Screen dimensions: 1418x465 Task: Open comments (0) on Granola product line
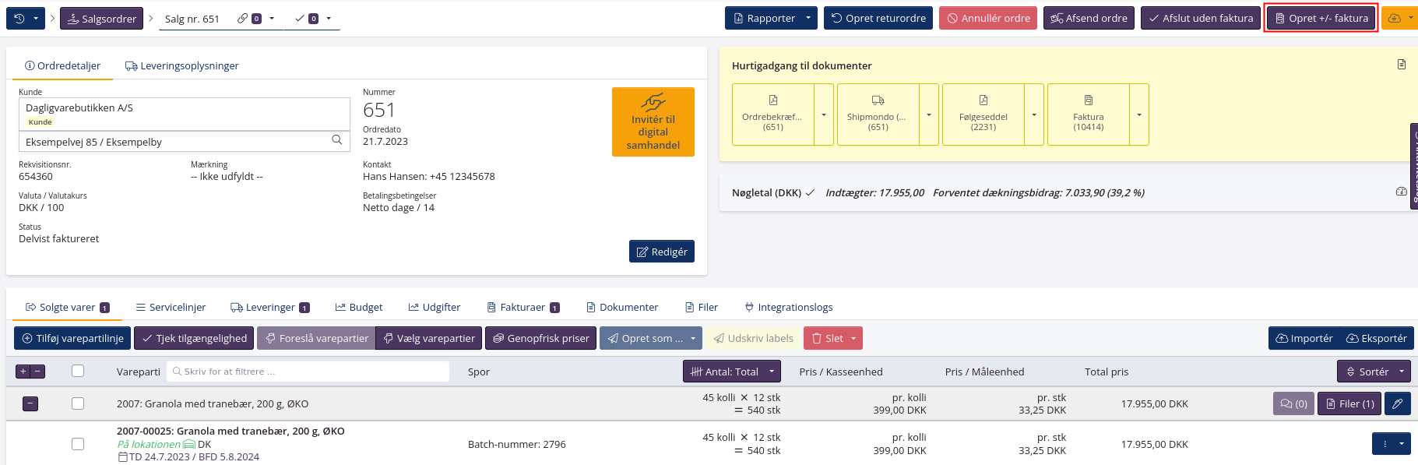coord(1293,403)
